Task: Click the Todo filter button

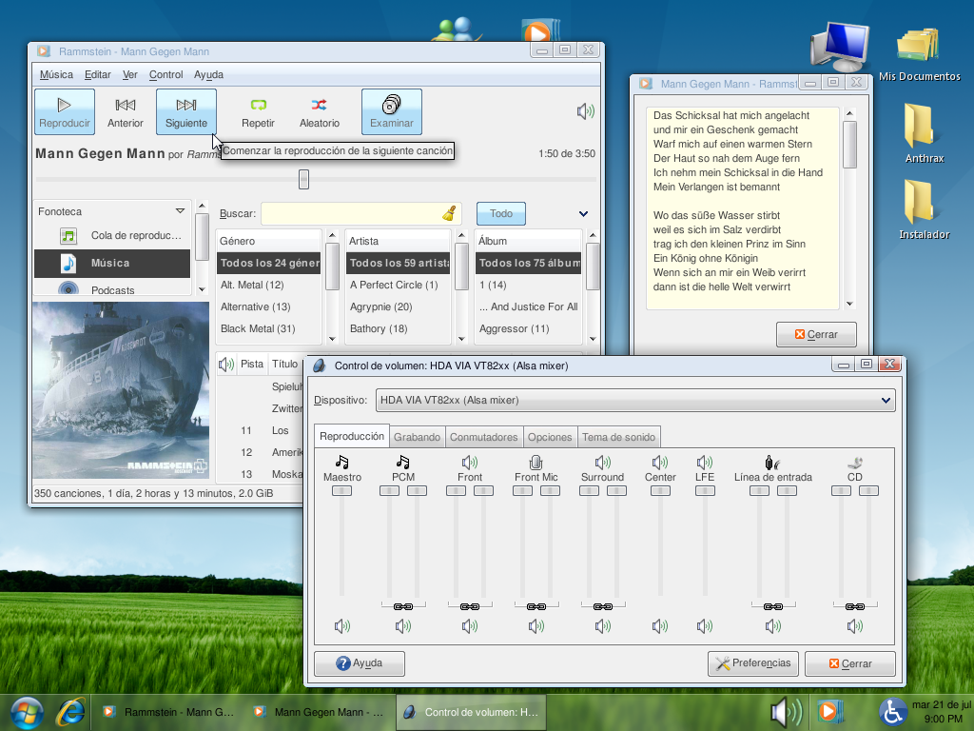Action: click(x=501, y=214)
